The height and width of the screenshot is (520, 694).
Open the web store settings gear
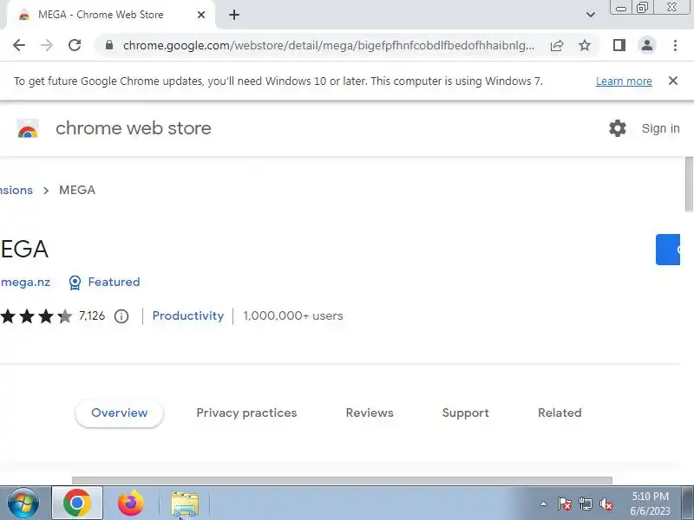pos(618,128)
